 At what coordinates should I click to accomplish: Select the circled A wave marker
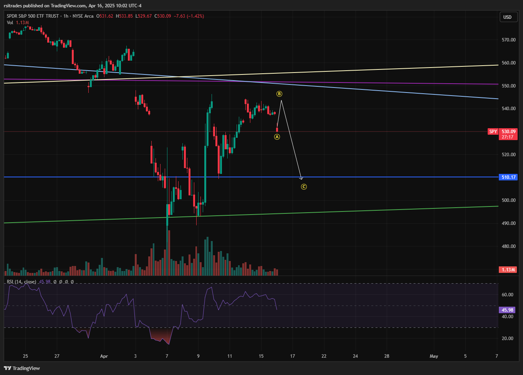click(x=277, y=137)
